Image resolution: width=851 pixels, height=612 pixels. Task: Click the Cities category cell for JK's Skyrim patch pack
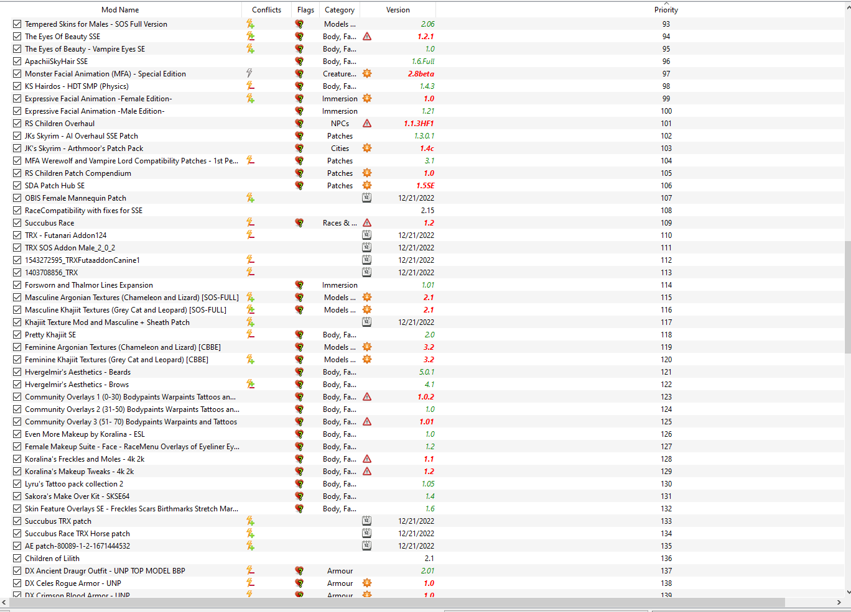coord(340,148)
